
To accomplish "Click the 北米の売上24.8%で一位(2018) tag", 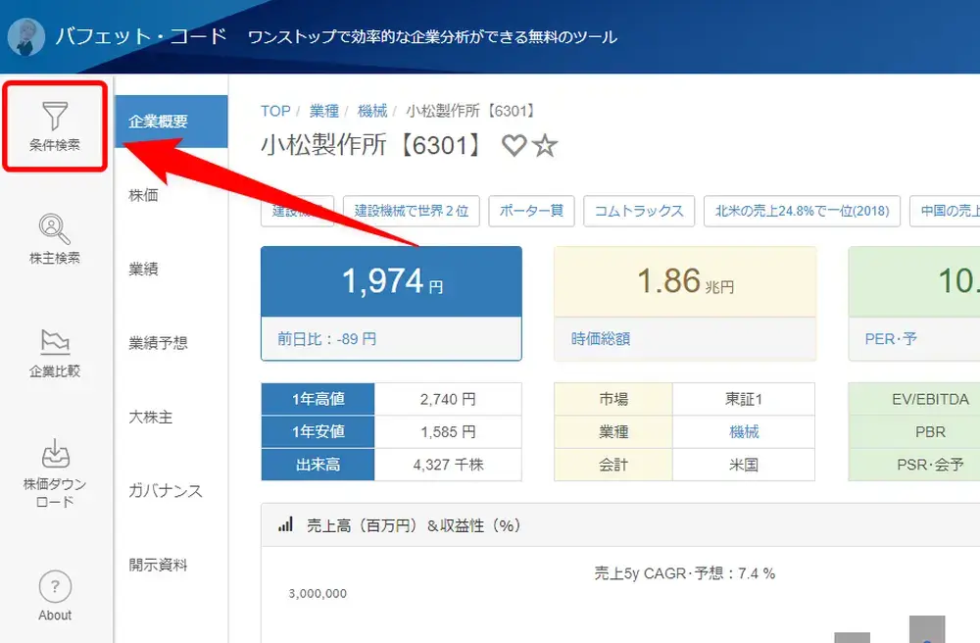I will point(802,211).
